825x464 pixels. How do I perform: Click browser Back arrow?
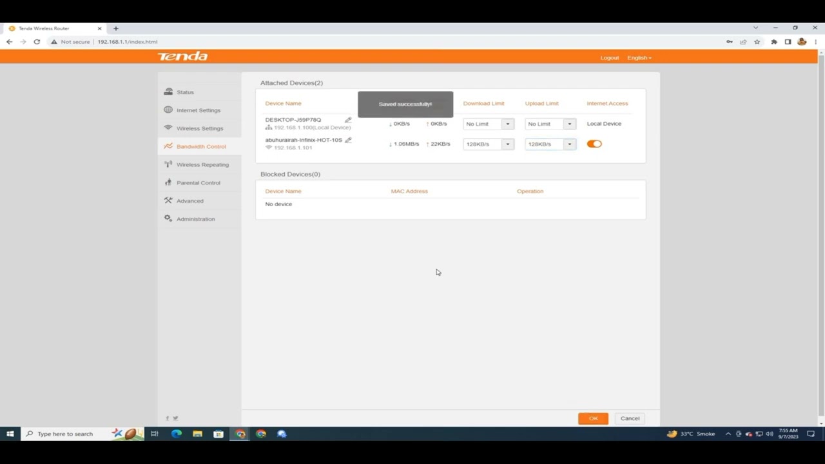point(9,42)
